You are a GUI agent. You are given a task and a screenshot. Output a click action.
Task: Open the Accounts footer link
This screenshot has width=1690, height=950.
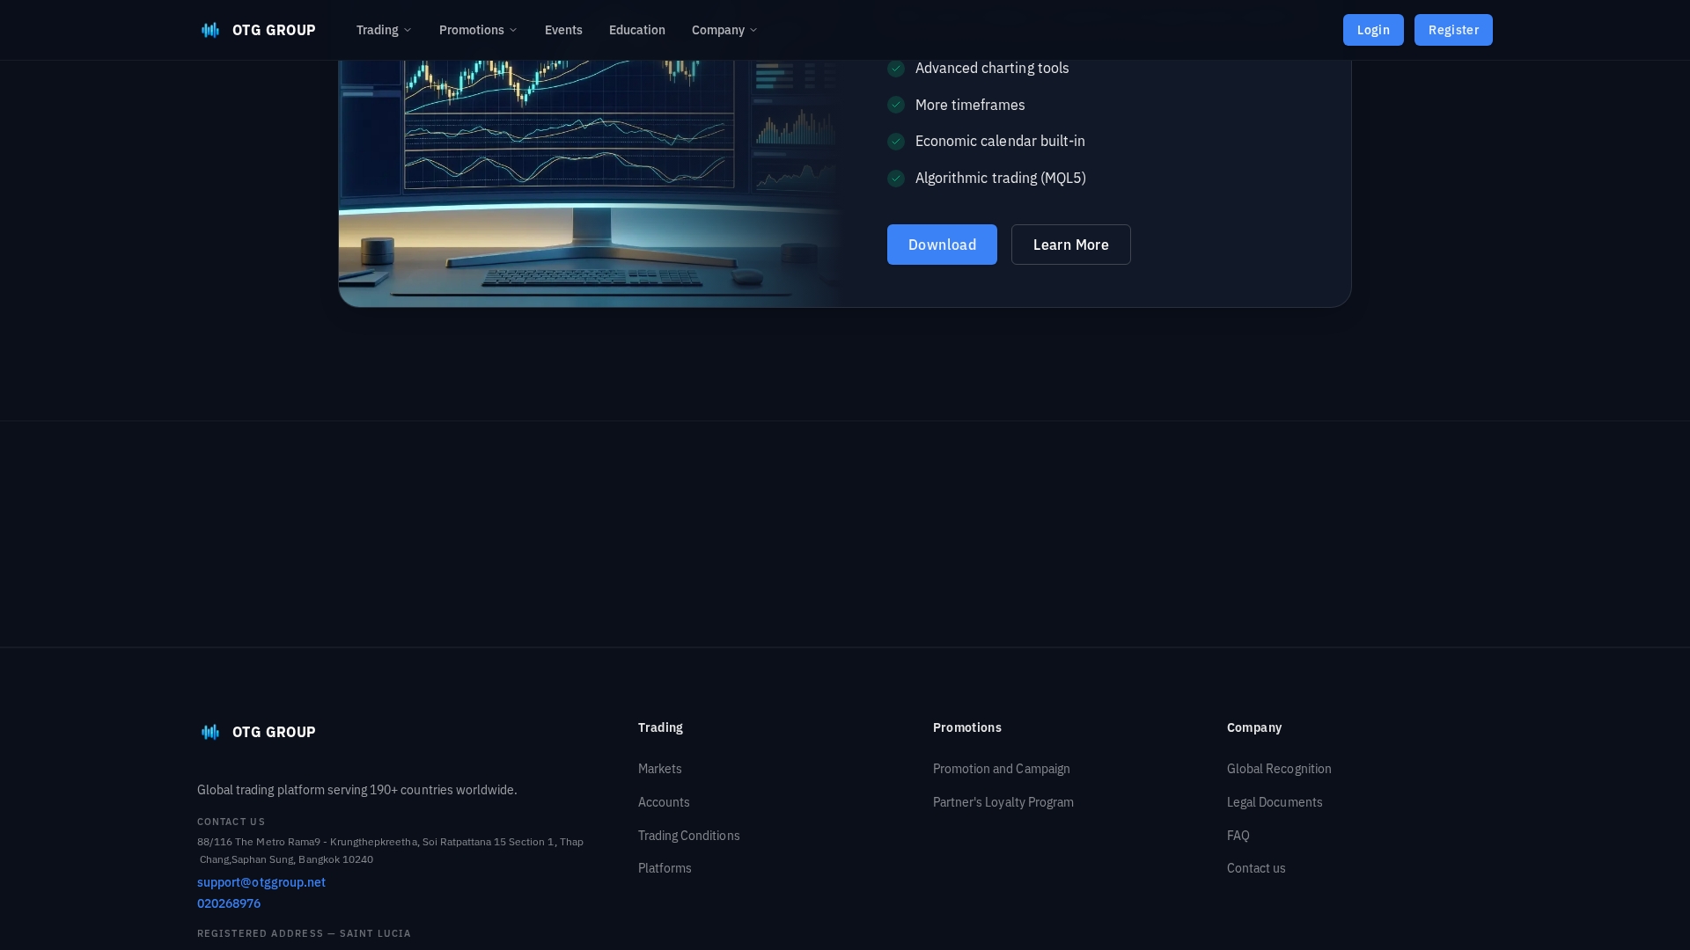coord(664,802)
